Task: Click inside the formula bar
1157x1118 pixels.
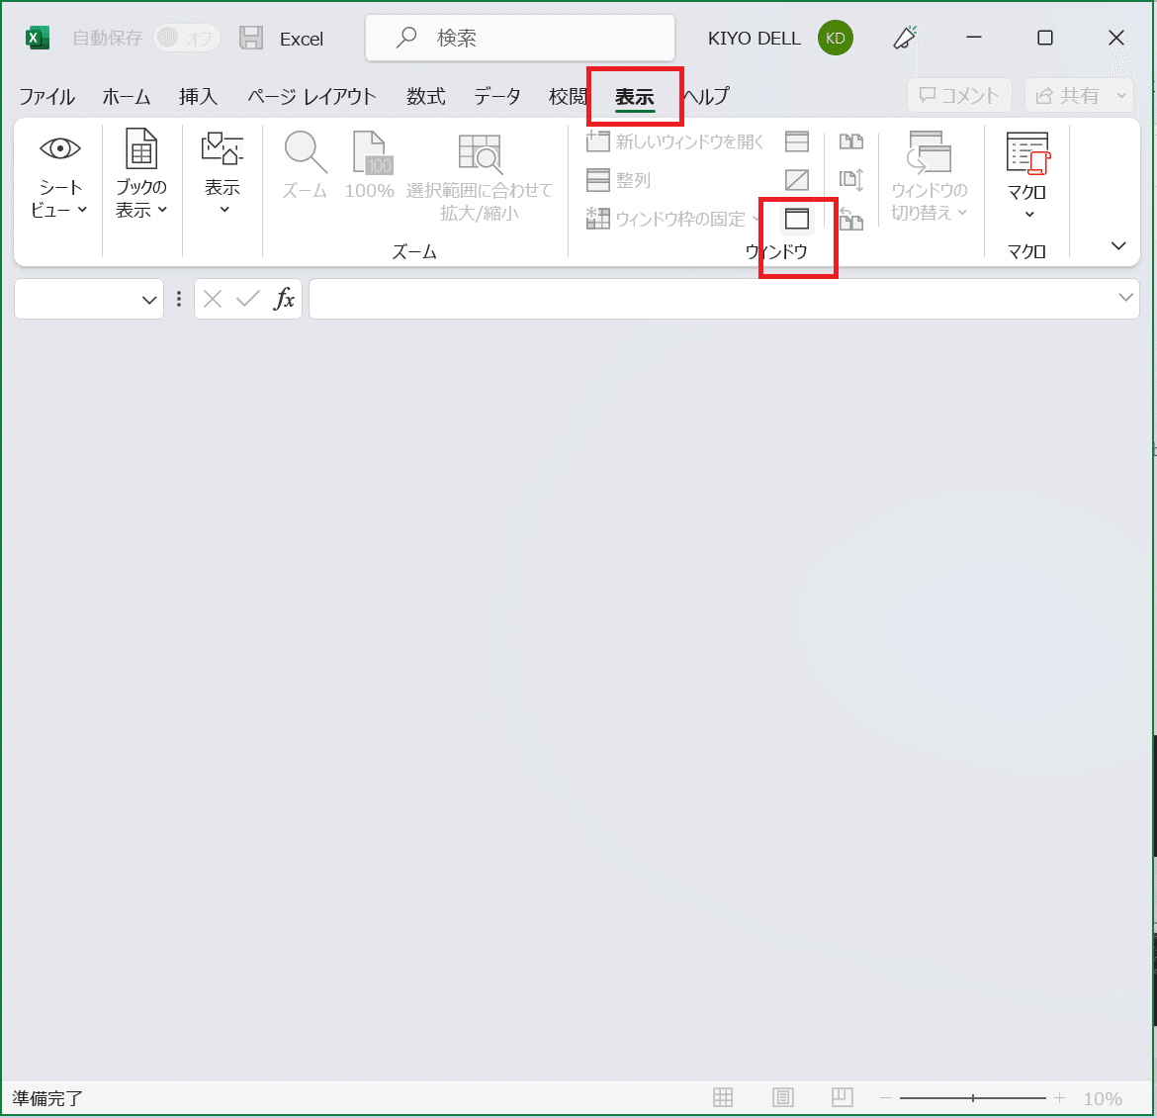Action: [692, 298]
